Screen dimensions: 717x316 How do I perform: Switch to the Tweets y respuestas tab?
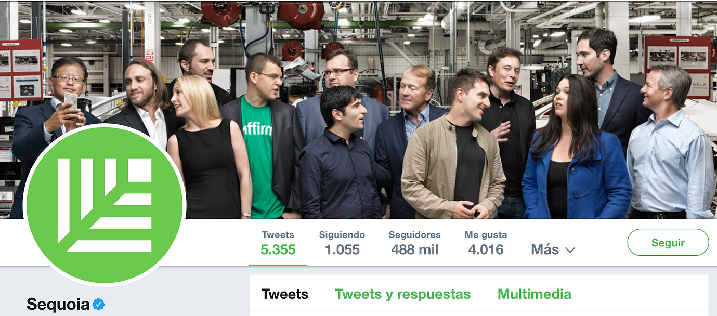402,294
